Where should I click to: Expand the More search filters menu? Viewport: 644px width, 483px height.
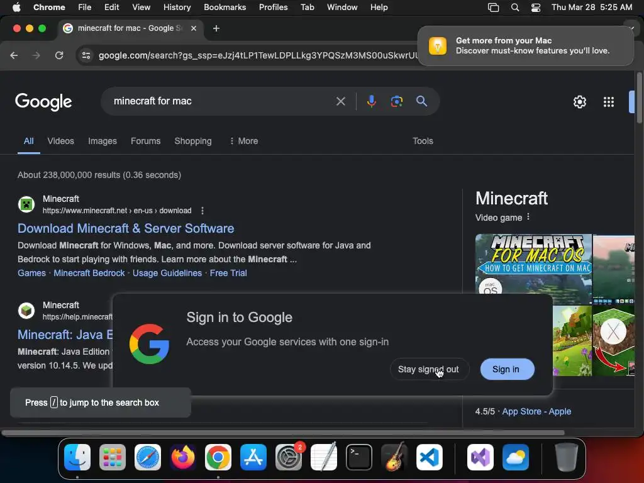pyautogui.click(x=243, y=141)
